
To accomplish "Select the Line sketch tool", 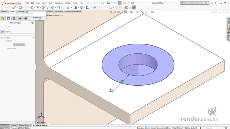I will point(14,8).
